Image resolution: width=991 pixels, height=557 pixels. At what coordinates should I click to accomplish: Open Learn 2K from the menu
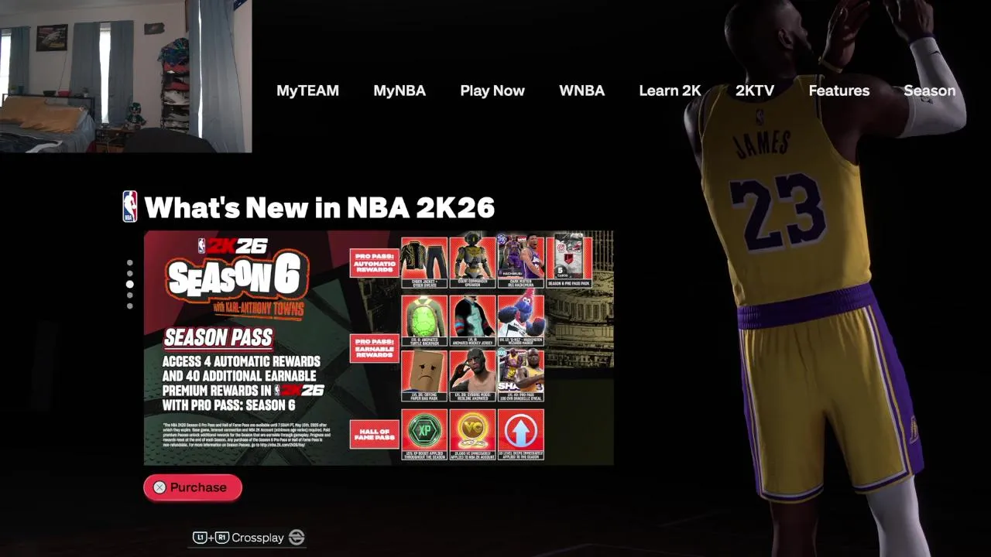[670, 91]
